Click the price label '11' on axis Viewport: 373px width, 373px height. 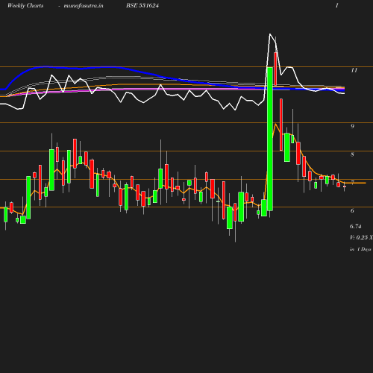tap(354, 70)
